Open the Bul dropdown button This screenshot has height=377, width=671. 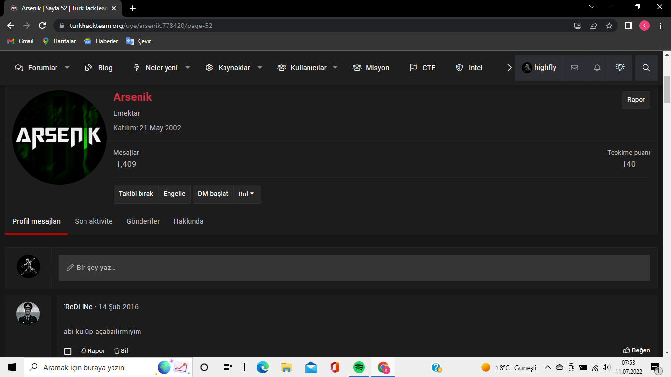(247, 194)
